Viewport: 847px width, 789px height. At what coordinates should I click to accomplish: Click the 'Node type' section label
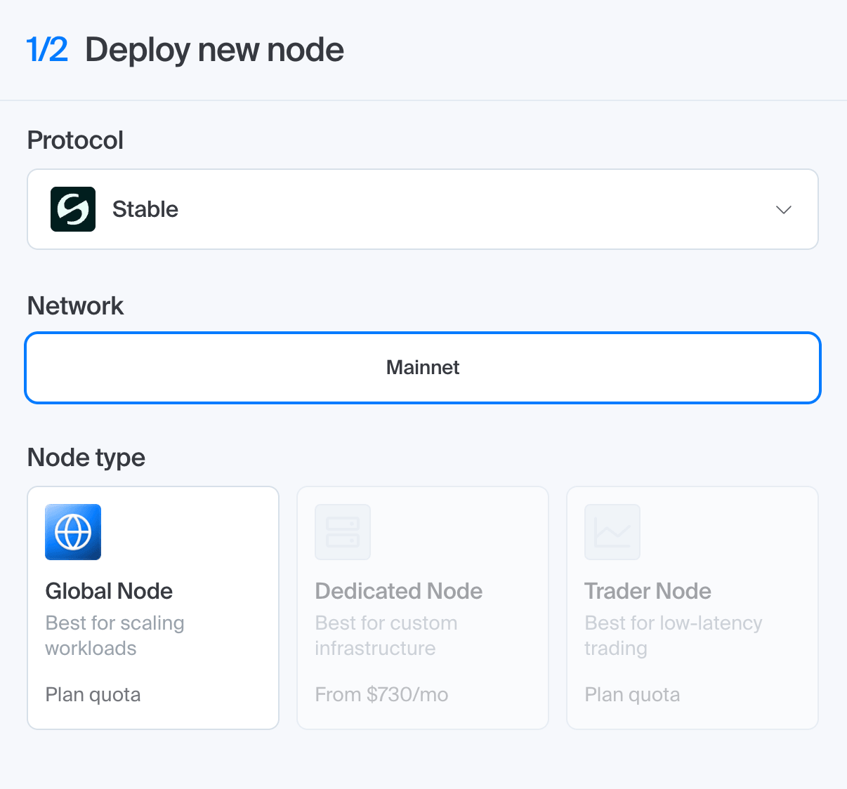point(86,458)
